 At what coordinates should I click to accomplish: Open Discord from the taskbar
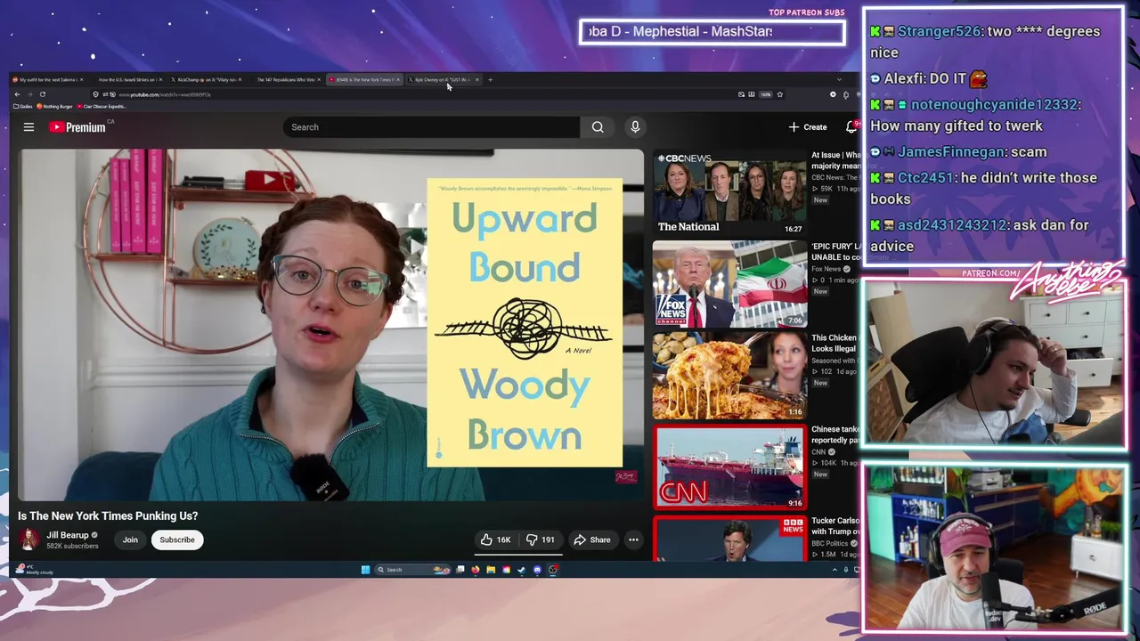coord(537,570)
